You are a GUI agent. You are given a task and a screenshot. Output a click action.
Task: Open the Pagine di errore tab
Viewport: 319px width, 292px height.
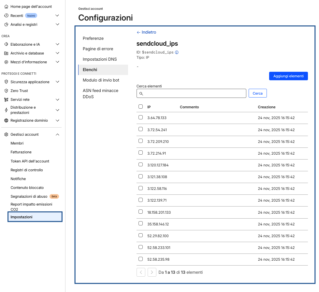click(103, 49)
